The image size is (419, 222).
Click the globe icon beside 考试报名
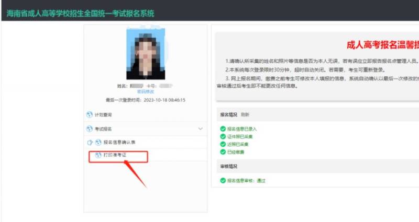click(89, 128)
